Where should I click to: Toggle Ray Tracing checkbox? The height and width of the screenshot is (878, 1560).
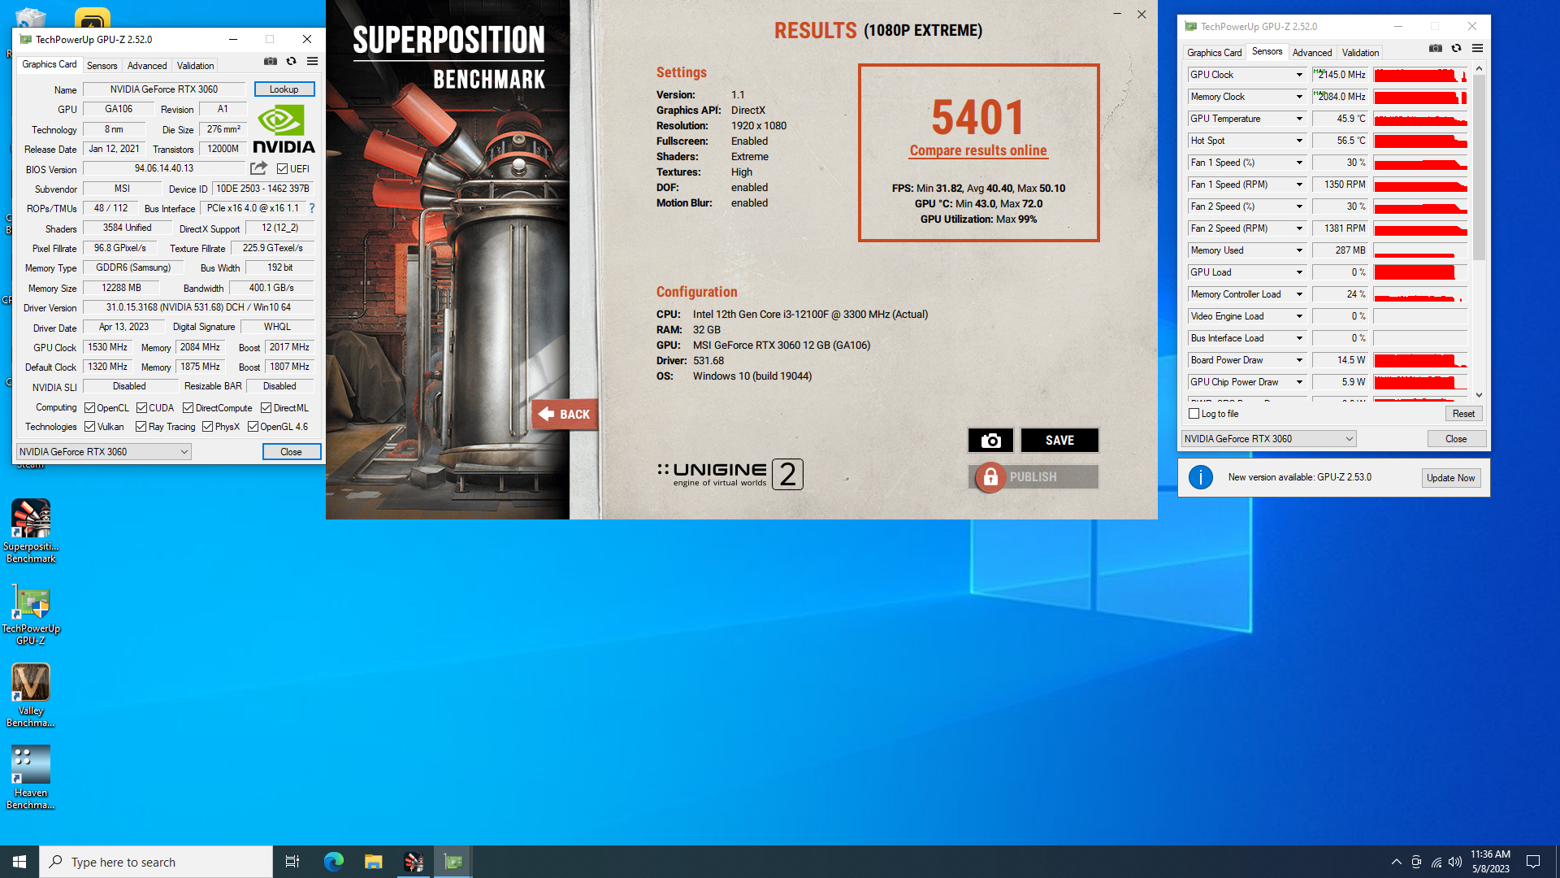coord(141,427)
